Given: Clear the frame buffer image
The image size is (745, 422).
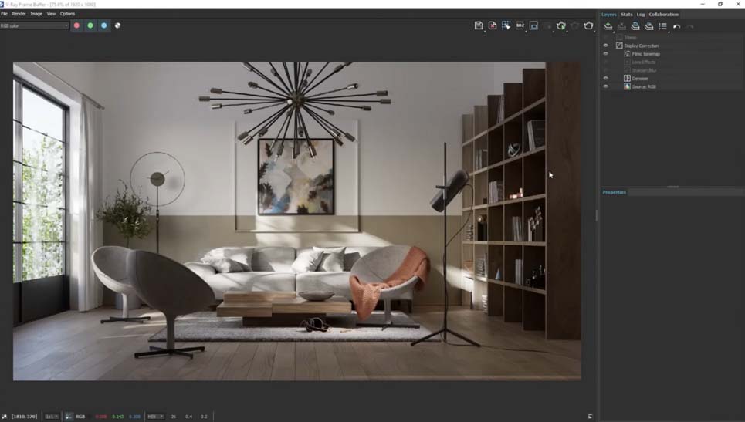Looking at the screenshot, I should 493,25.
